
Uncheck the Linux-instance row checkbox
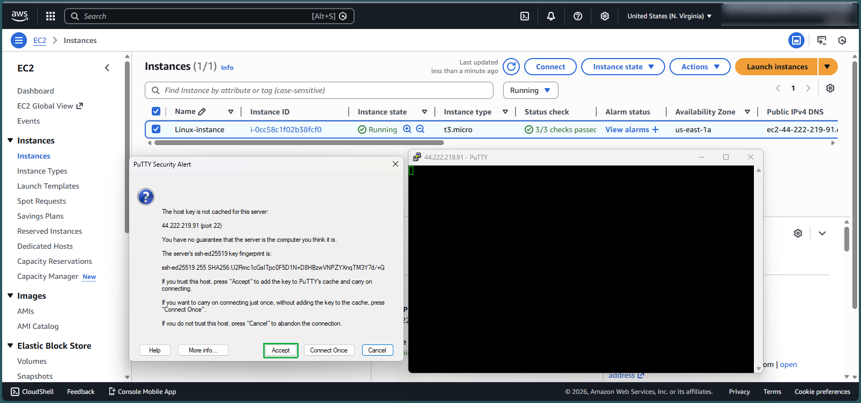tap(156, 129)
